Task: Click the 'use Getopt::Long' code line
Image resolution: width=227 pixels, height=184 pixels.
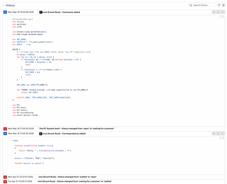Action: pos(30,32)
